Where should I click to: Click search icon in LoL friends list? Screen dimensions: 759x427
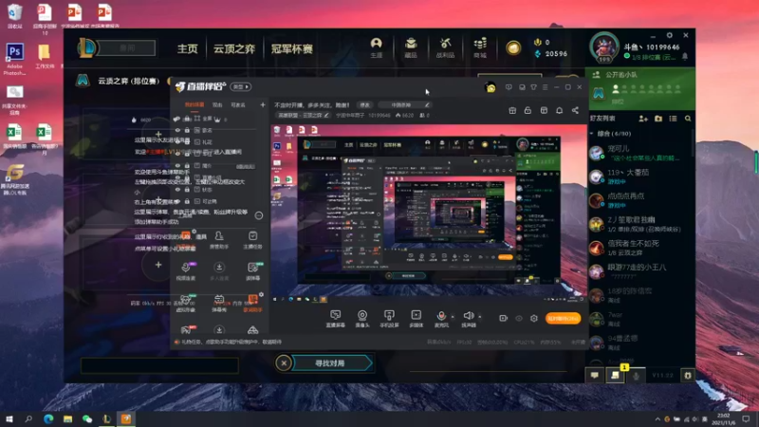pyautogui.click(x=688, y=118)
